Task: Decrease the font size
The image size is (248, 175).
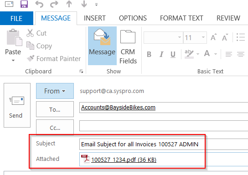Action: tap(225, 37)
